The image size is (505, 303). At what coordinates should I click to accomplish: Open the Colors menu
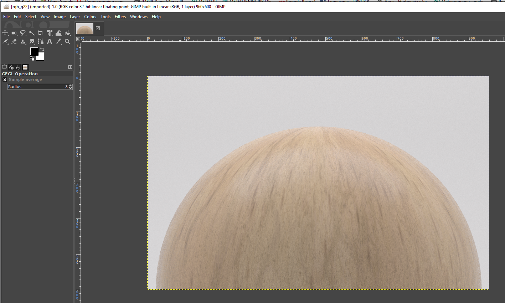(90, 17)
